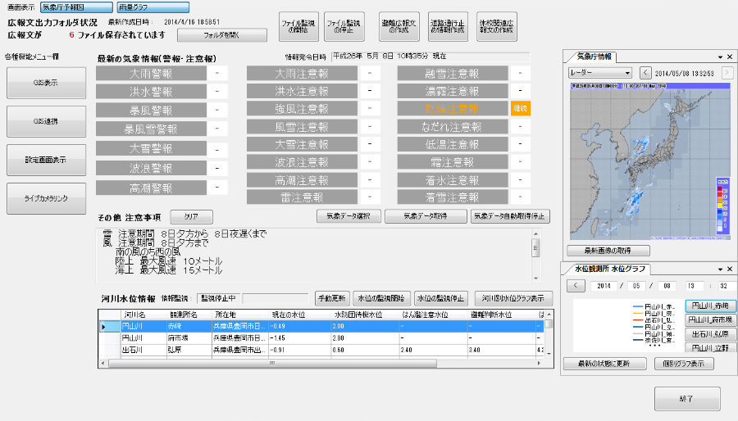Click down arrow of 注意事項 text scrollbar
The image size is (738, 421).
pos(535,278)
